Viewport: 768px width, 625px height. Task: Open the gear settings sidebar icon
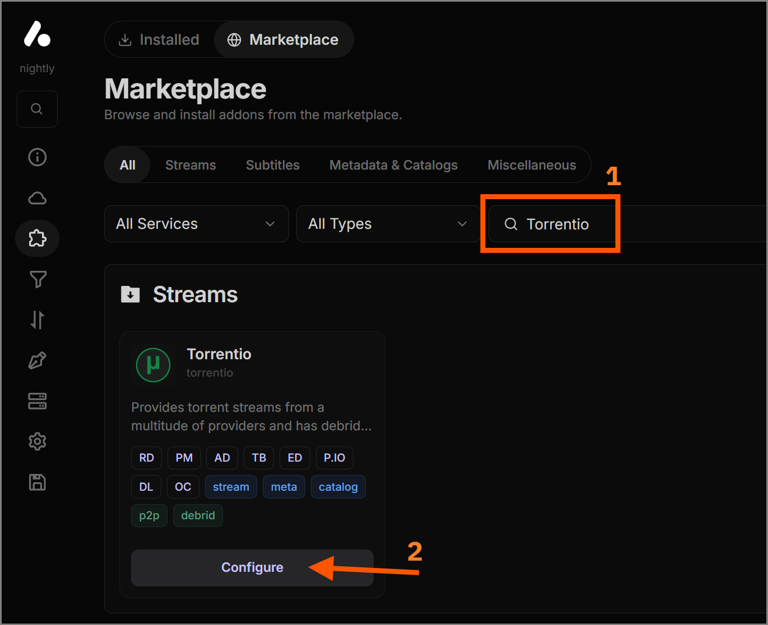coord(38,441)
